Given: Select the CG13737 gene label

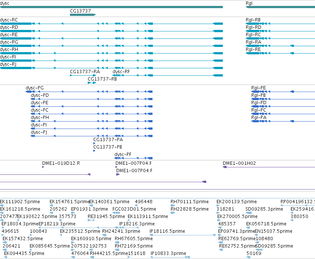Looking at the screenshot, I should 80,11.
